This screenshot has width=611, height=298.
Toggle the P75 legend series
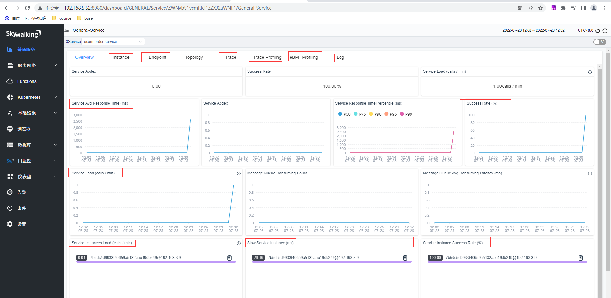tap(360, 114)
